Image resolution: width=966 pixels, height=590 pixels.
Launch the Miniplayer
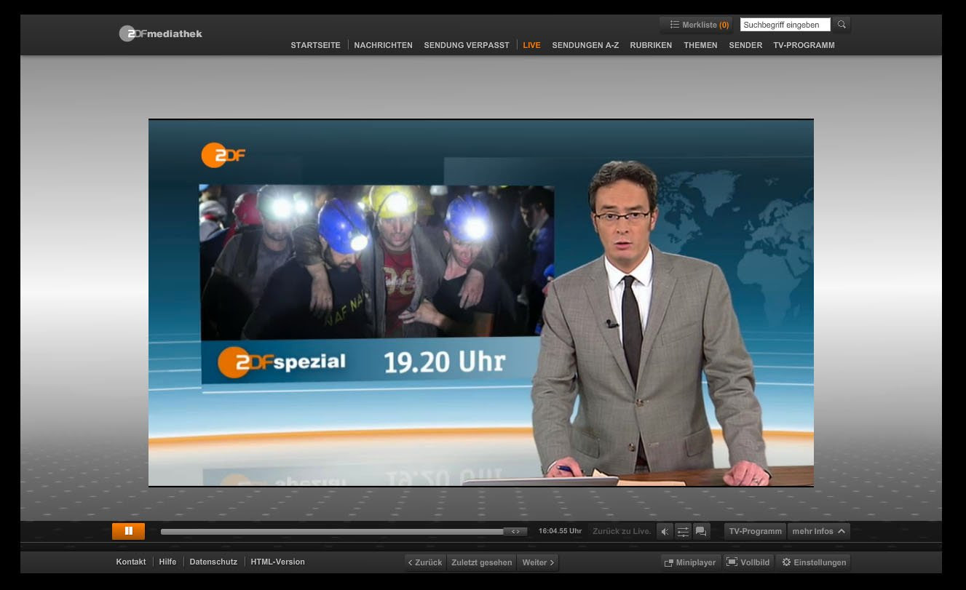coord(690,562)
